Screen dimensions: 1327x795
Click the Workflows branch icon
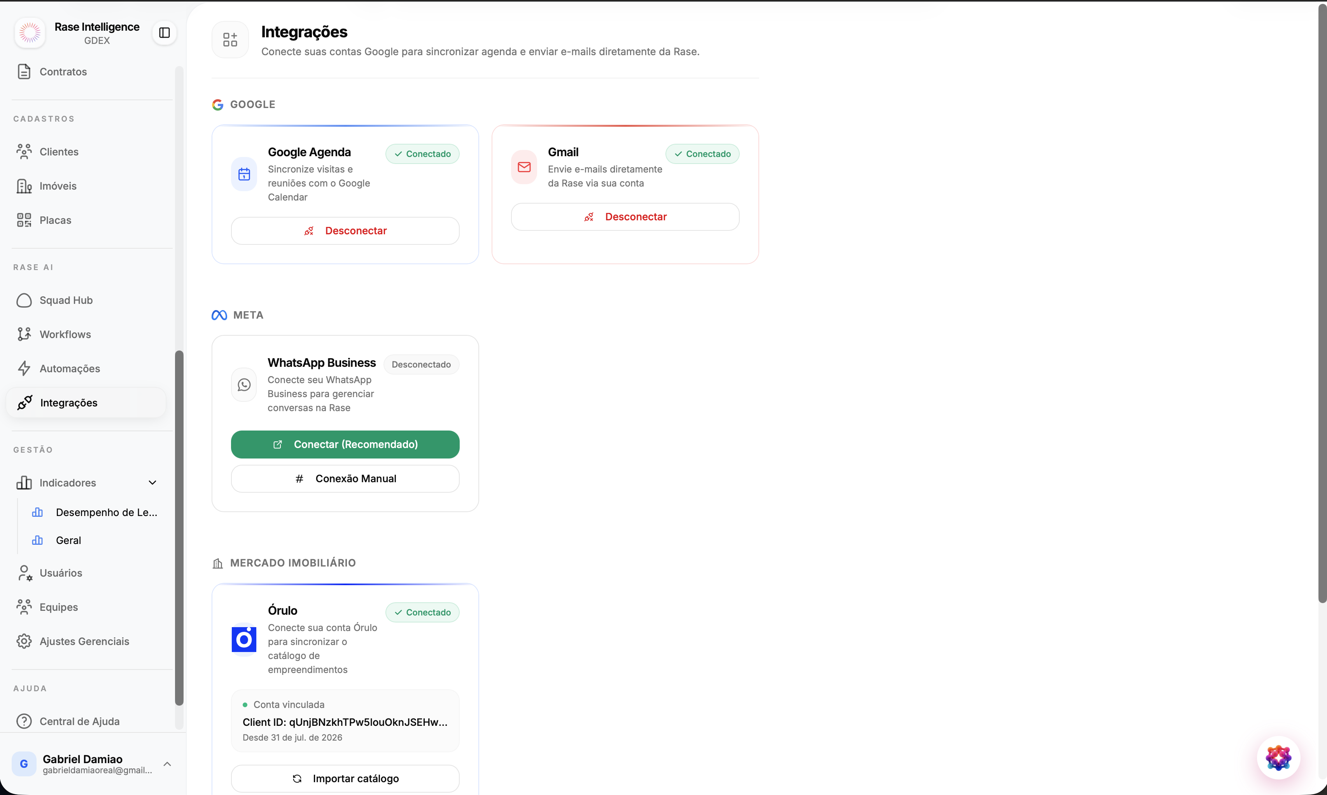(24, 334)
